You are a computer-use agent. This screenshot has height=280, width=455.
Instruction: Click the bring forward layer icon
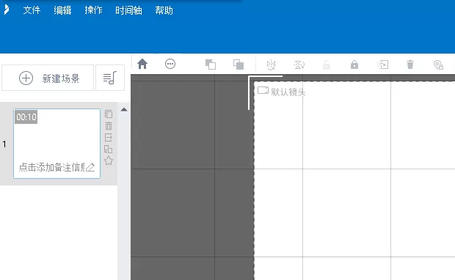click(211, 65)
